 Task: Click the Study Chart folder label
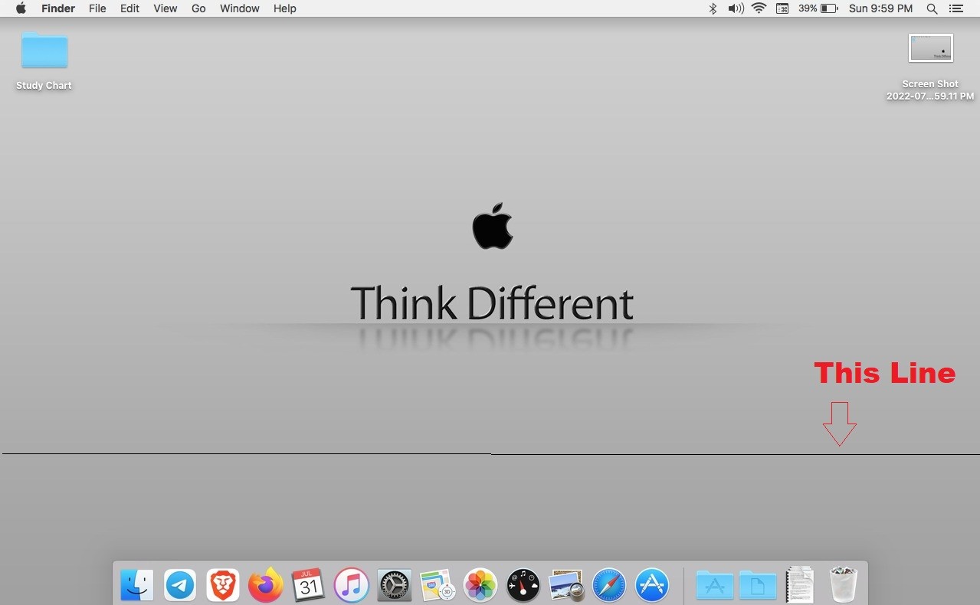(x=44, y=86)
